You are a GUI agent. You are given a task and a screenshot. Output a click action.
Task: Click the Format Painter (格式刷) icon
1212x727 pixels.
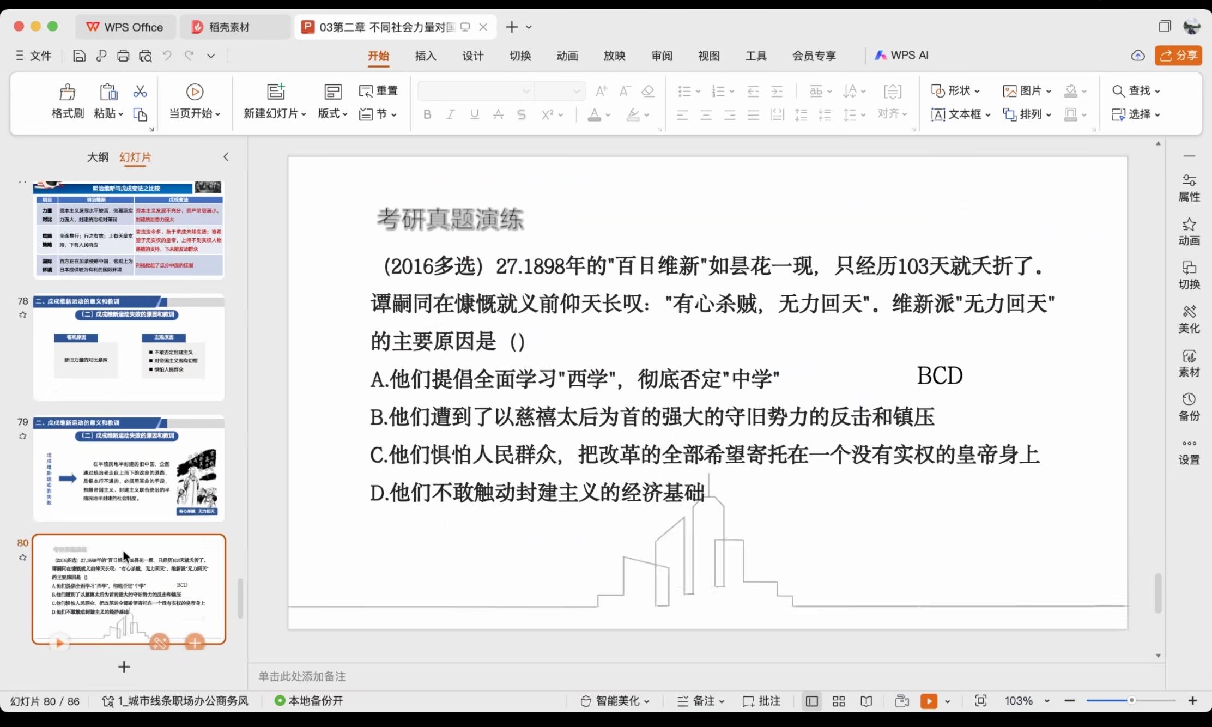pos(68,92)
